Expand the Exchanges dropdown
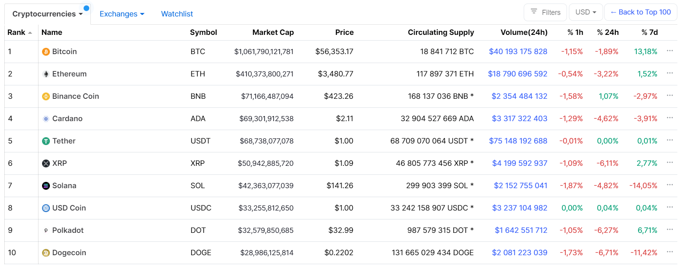The image size is (686, 265). tap(122, 14)
